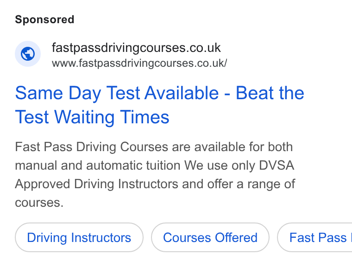Open the 'Same Day Test Available' headline
Screen dimensions: 352x267
[x=117, y=93]
